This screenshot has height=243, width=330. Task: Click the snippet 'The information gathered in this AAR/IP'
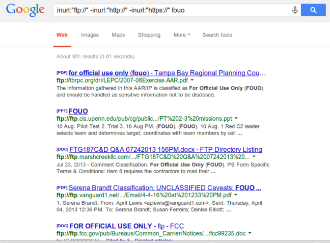point(160,91)
